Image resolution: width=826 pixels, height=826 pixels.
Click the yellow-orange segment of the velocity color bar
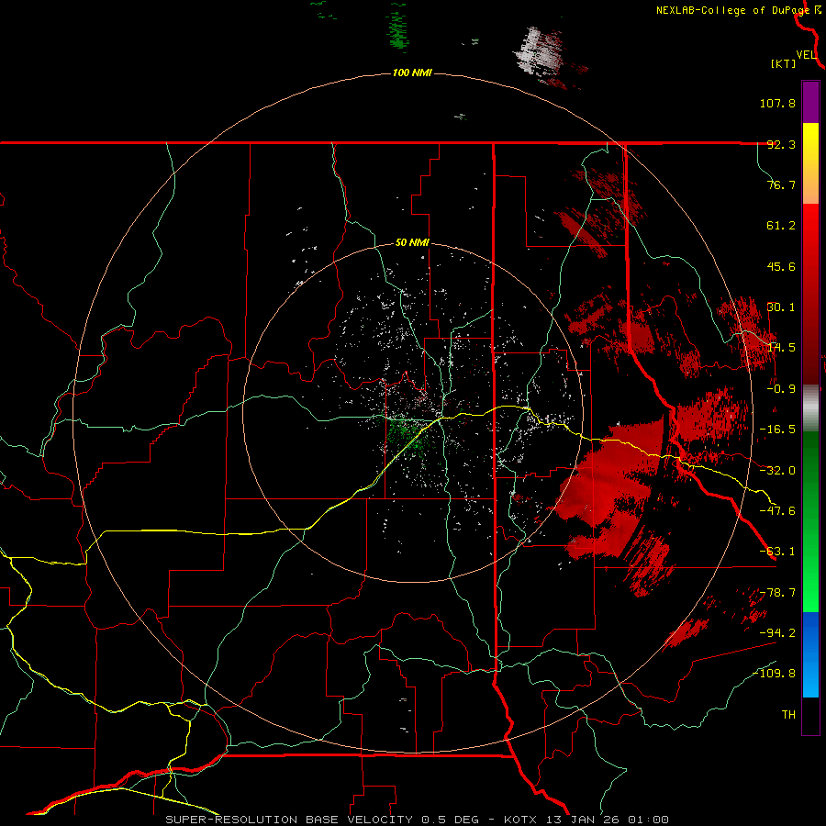(810, 163)
